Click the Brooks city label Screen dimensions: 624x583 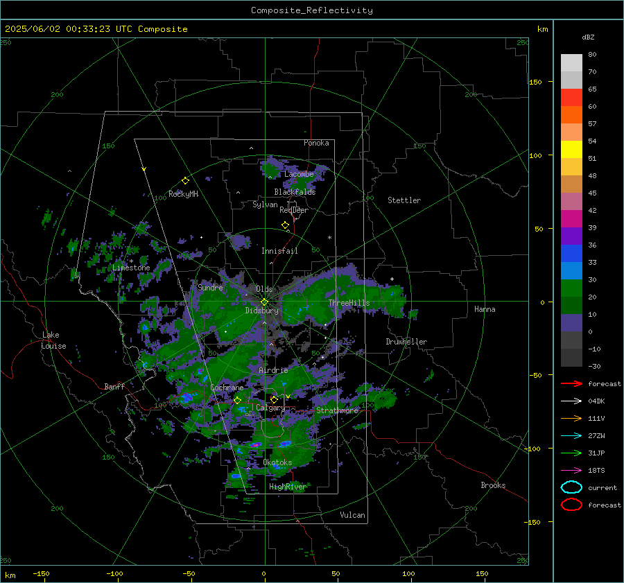(493, 485)
